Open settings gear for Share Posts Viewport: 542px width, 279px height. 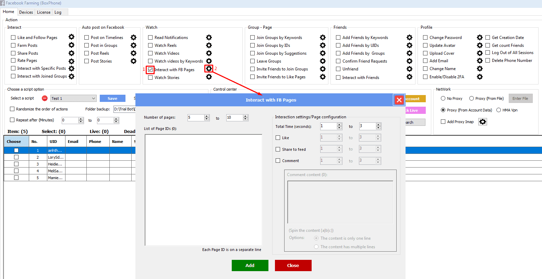point(71,53)
